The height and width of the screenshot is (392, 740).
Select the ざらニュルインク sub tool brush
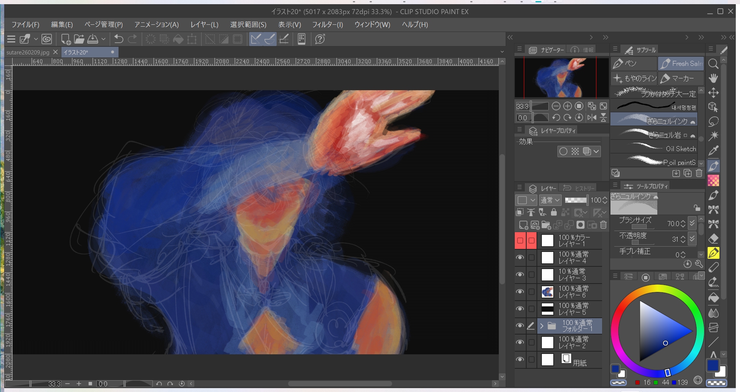(654, 120)
